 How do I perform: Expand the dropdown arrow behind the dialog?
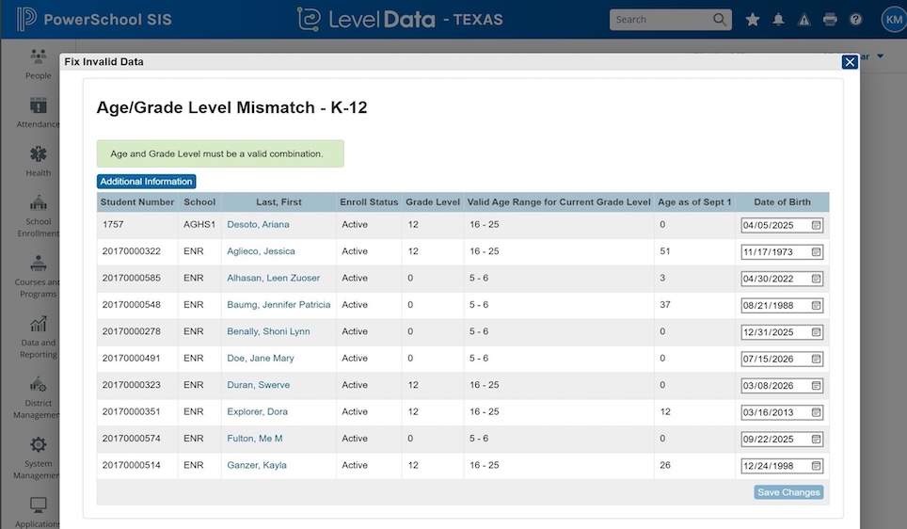click(x=880, y=56)
